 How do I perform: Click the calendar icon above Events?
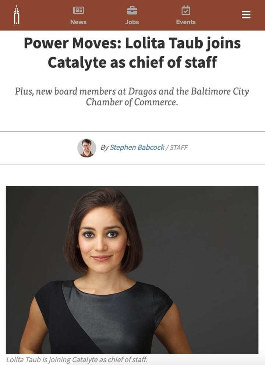186,11
